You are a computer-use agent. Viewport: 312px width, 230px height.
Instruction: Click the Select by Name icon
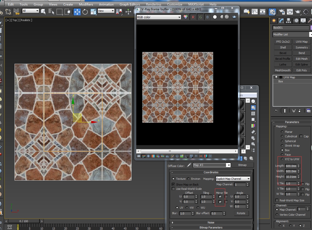pos(52,12)
